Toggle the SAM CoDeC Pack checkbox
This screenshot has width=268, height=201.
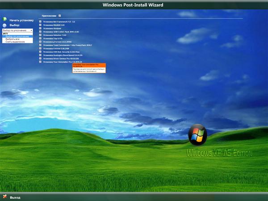point(40,32)
